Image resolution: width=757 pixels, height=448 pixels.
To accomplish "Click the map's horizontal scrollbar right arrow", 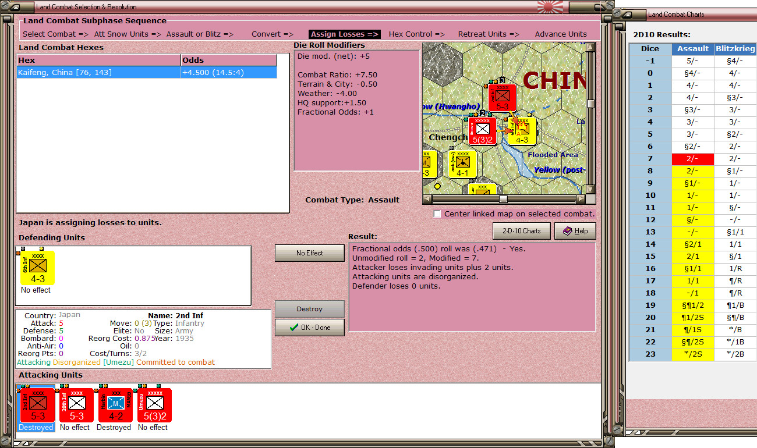I will [580, 199].
